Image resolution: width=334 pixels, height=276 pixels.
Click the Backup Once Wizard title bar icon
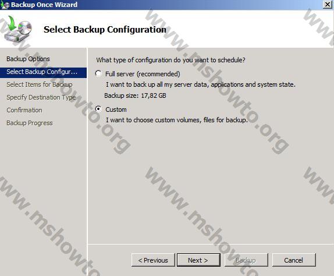(x=5, y=5)
